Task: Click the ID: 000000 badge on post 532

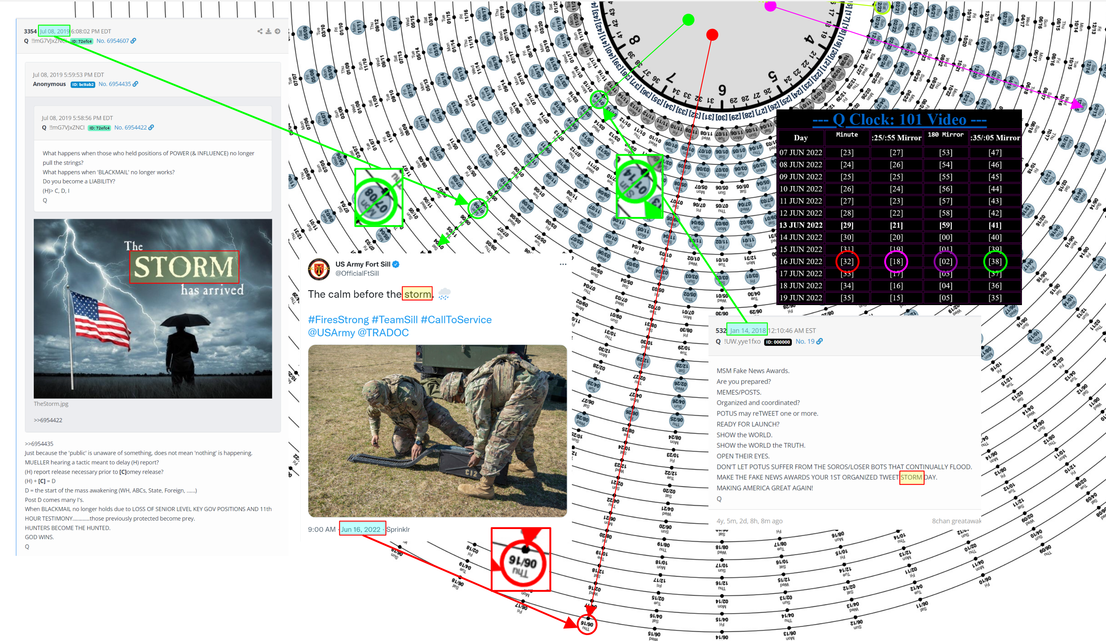Action: coord(777,342)
